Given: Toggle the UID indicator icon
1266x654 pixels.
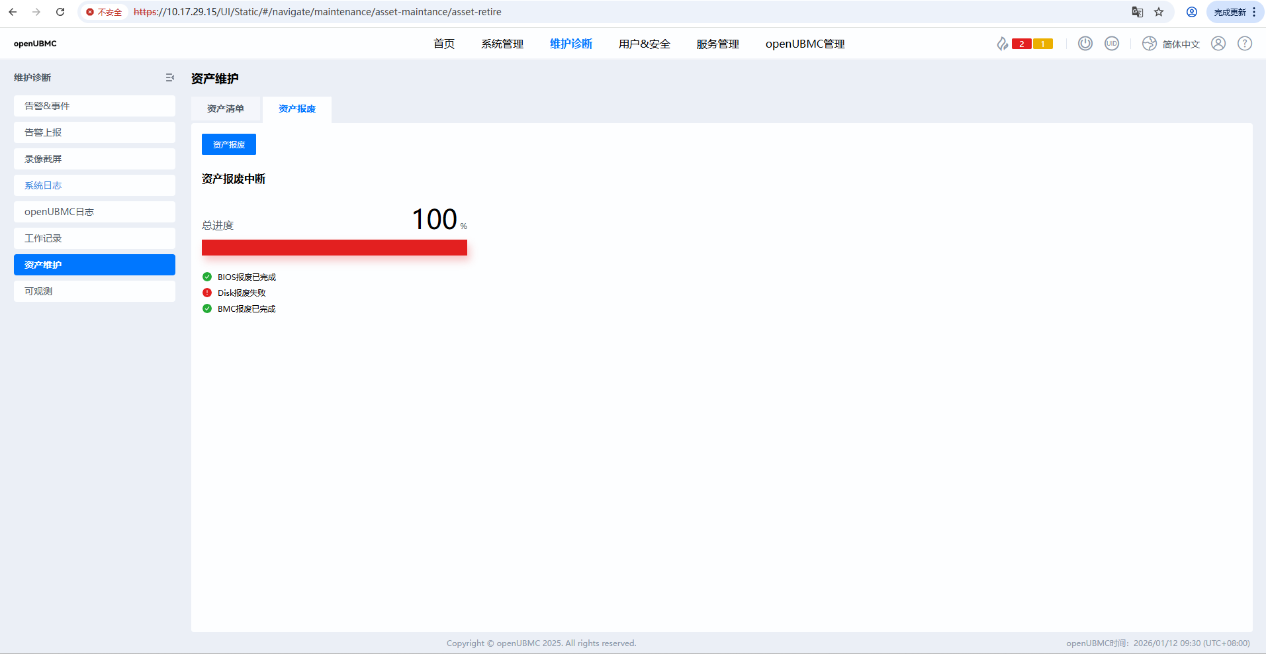Looking at the screenshot, I should tap(1112, 43).
